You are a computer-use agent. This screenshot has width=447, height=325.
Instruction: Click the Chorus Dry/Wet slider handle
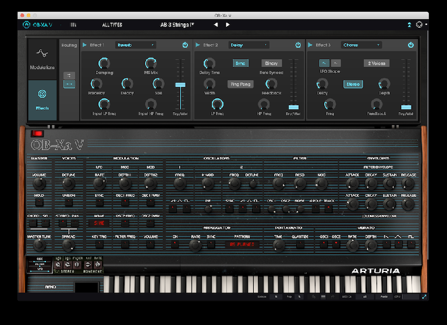click(406, 107)
